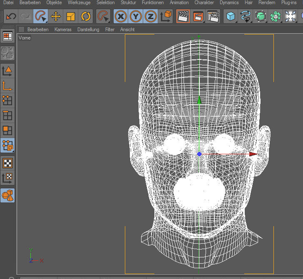The height and width of the screenshot is (279, 303).
Task: Select the Rotate tool
Action: point(86,17)
